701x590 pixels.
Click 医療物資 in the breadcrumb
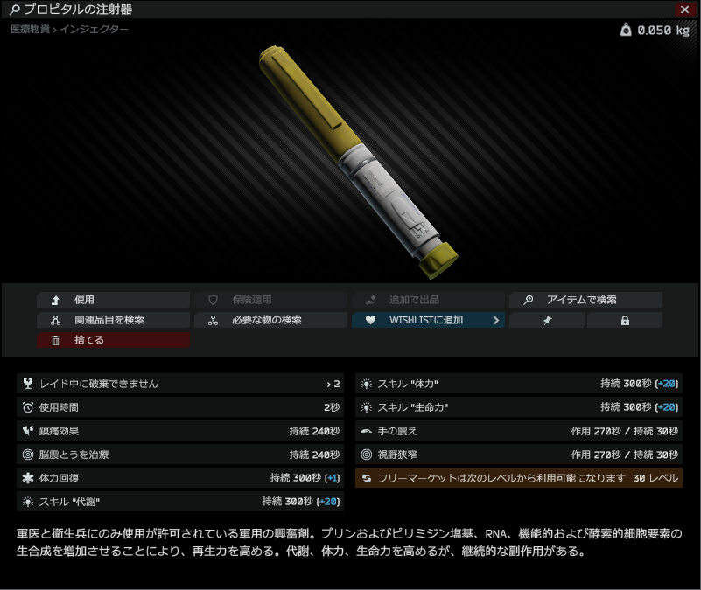pos(31,29)
